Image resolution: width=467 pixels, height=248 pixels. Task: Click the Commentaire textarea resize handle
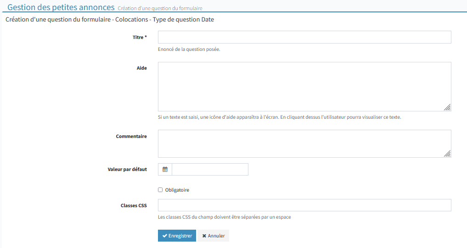447,154
